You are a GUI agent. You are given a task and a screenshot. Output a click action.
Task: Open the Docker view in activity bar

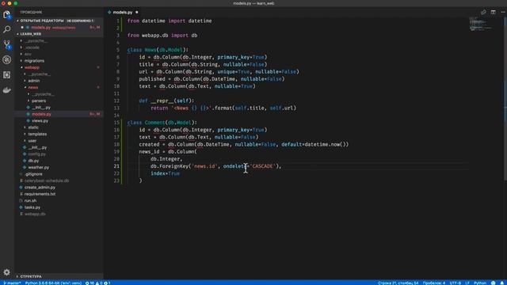point(7,90)
